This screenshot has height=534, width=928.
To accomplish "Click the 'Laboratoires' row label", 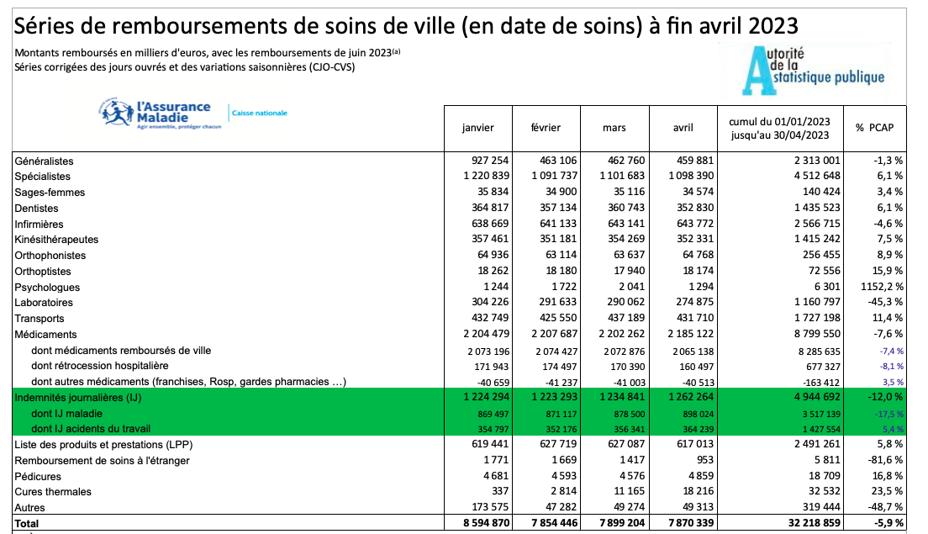I will 44,303.
